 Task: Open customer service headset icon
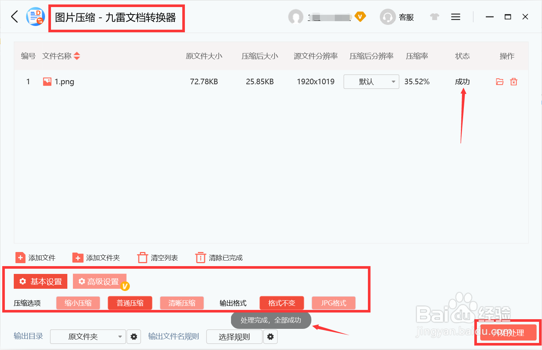pos(388,17)
